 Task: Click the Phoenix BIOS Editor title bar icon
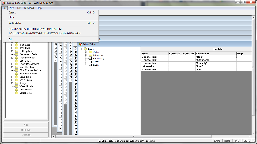(3, 2)
